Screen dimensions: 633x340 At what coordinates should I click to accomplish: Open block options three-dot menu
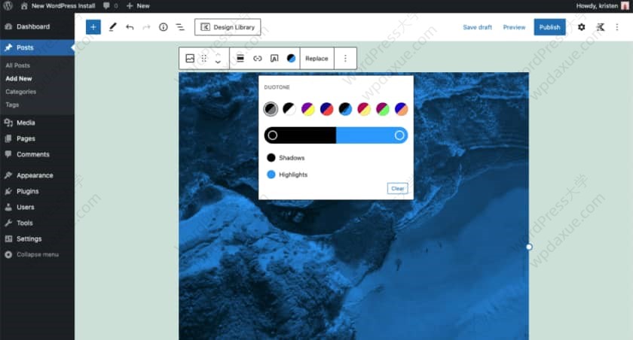(x=345, y=59)
